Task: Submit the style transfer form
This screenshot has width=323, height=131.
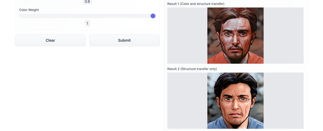Action: [x=124, y=40]
